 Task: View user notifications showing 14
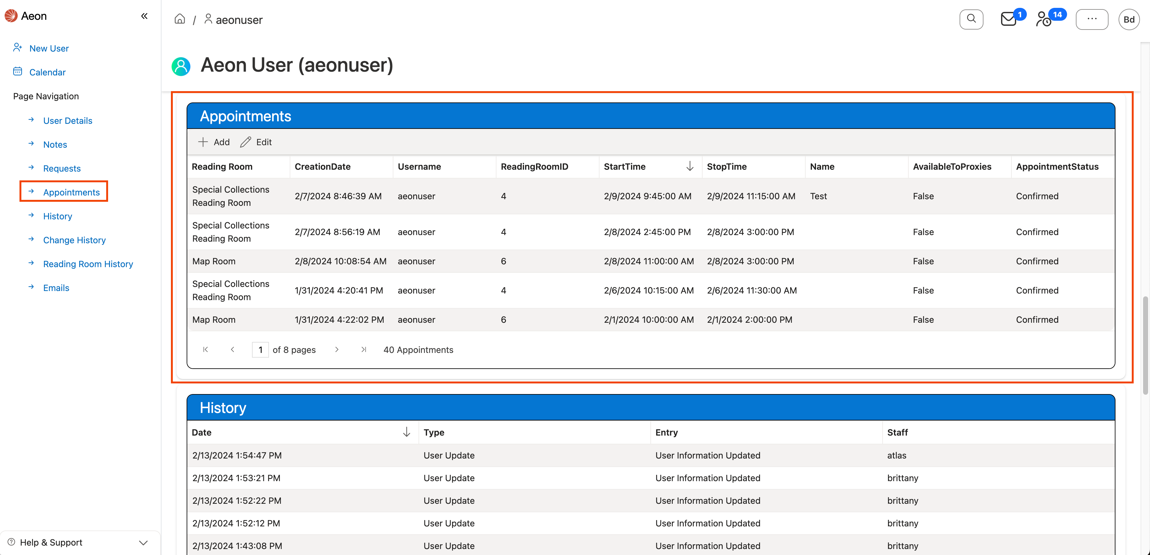[x=1044, y=19]
